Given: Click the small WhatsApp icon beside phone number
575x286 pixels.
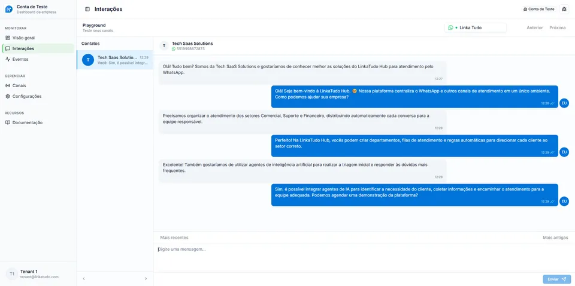Looking at the screenshot, I should point(174,48).
